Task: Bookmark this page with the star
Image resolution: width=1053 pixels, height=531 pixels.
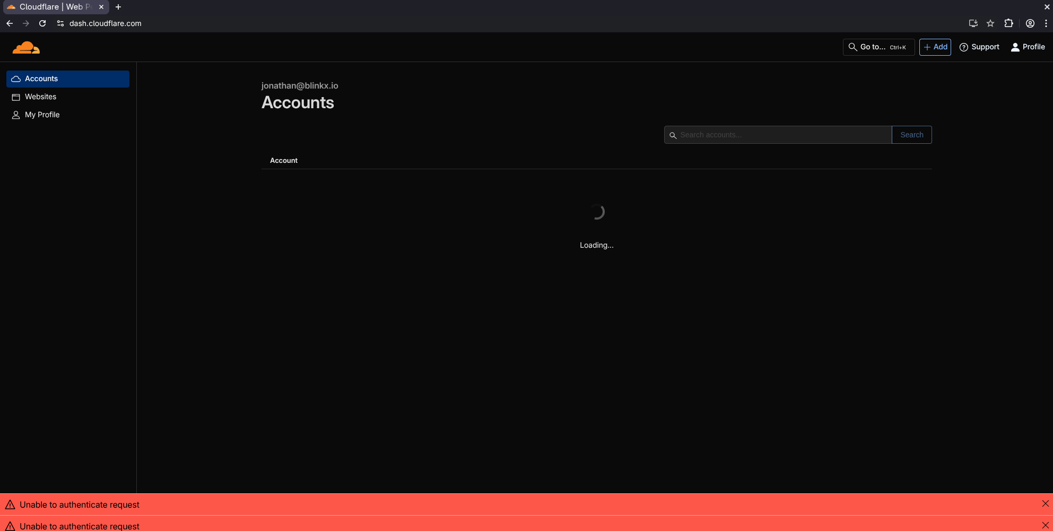Action: (990, 23)
